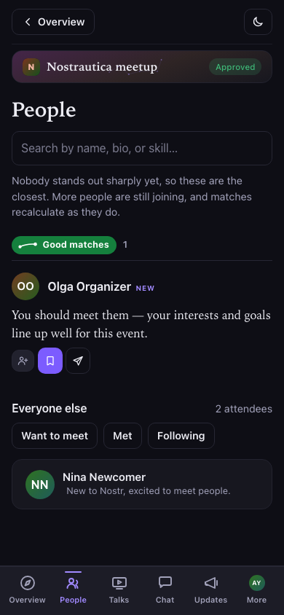The image size is (284, 615).
Task: Follow Olga with add-person icon
Action: tap(23, 361)
